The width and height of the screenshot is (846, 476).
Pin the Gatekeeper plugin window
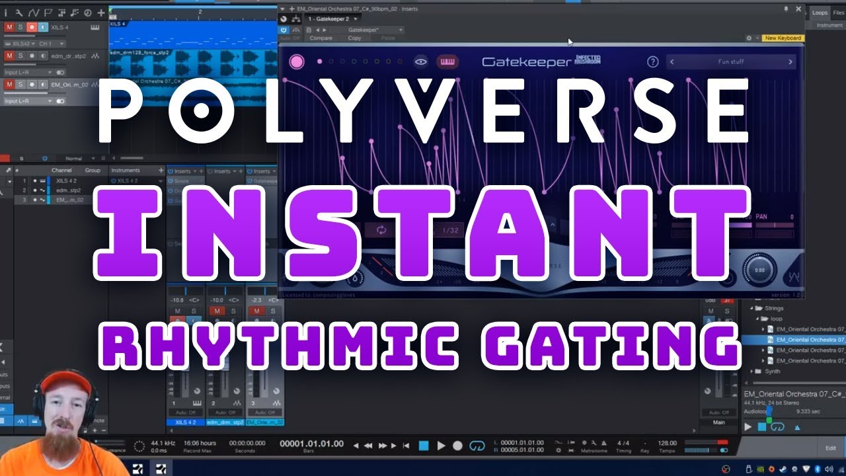(785, 9)
